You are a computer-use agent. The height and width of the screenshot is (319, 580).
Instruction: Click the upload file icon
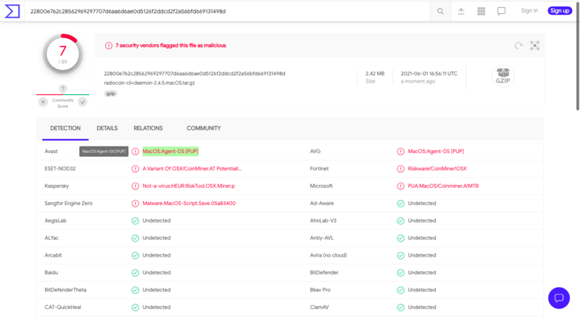(x=461, y=11)
